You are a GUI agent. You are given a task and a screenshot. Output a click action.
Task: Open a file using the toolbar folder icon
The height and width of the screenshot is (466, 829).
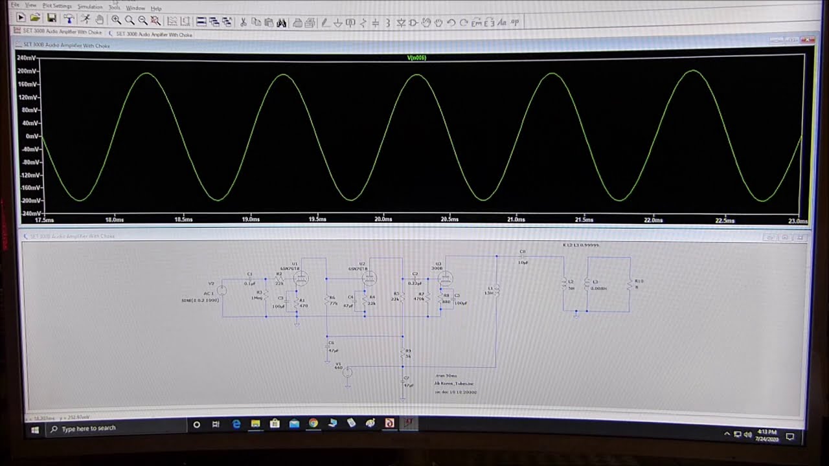(x=35, y=18)
